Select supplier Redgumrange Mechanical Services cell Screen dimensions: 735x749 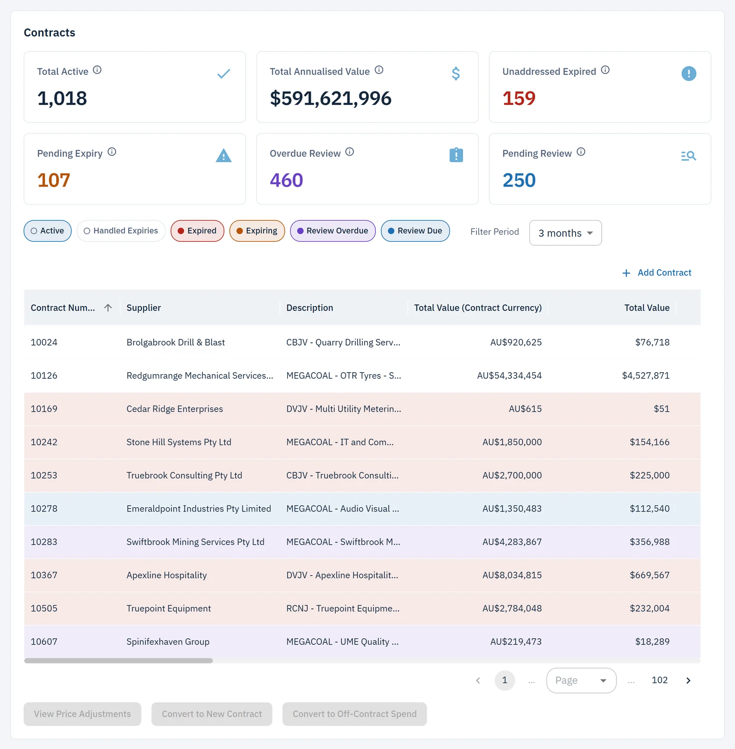pyautogui.click(x=200, y=375)
